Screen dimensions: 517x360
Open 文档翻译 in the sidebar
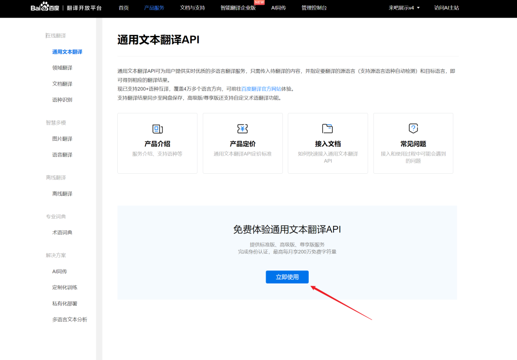coord(62,84)
